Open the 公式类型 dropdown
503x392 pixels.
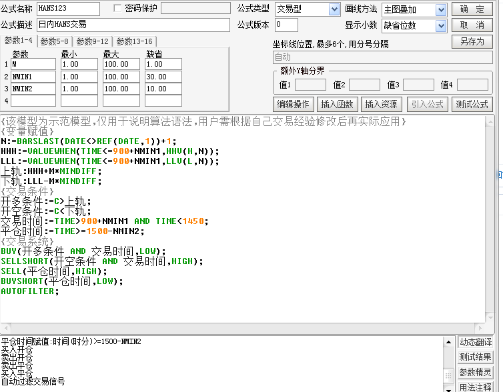334,9
